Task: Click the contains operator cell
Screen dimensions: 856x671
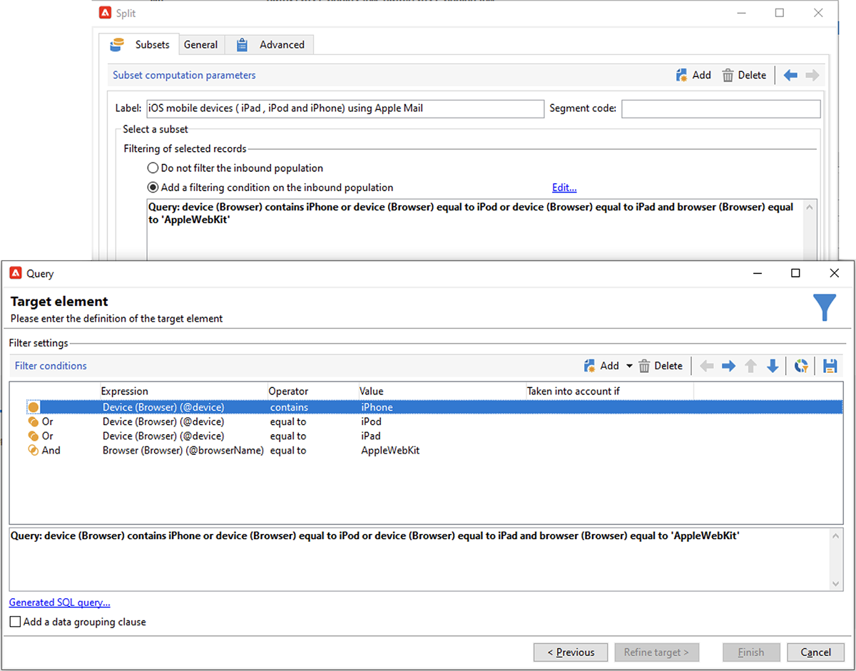Action: click(x=289, y=407)
